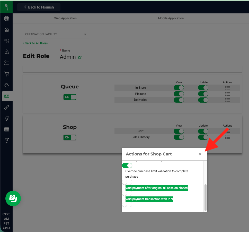Open actions list for Pickups row
The width and height of the screenshot is (249, 232).
(227, 94)
